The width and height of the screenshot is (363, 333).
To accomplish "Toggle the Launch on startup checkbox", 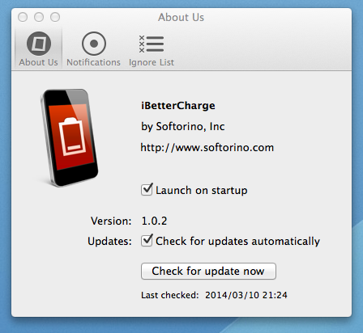I will coord(147,189).
